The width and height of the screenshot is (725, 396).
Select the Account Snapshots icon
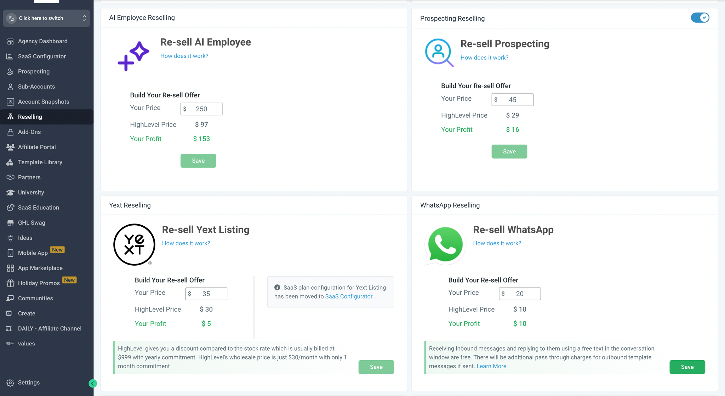[10, 102]
